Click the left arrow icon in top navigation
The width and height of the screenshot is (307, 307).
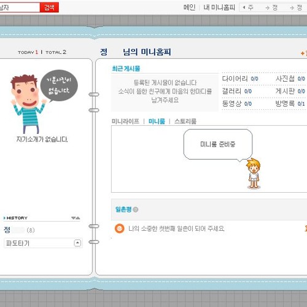click(244, 7)
